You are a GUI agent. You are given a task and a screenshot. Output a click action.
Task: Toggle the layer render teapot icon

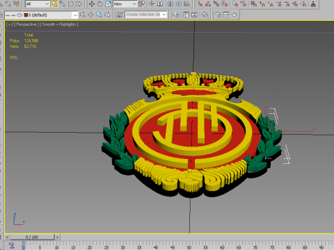(x=19, y=15)
